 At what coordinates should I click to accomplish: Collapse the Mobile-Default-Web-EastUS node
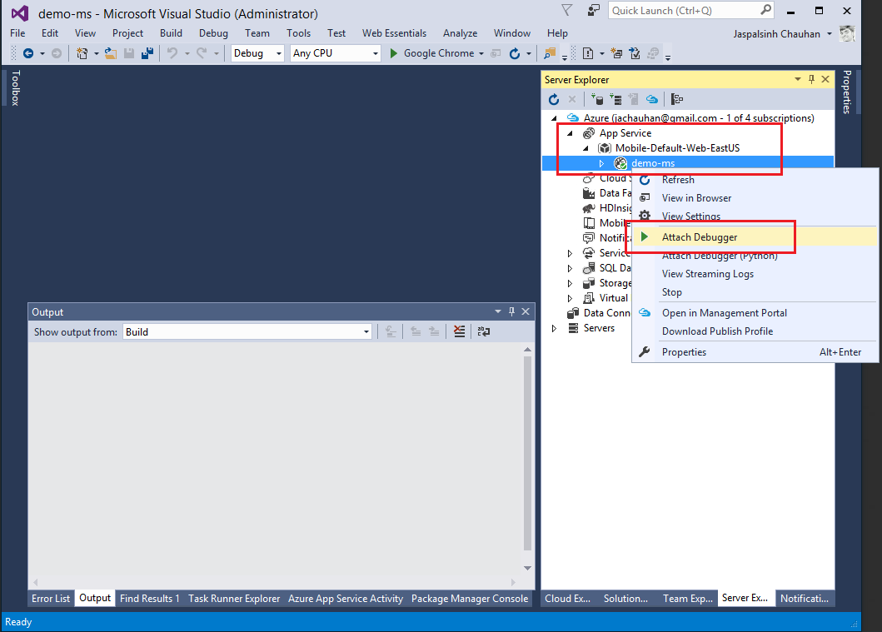click(x=586, y=148)
